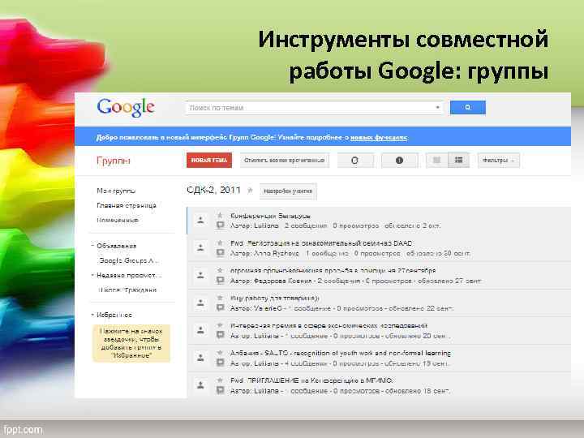Screen dimensions: 584x438
Task: Open the 'Fwd: Регистрация ... DAAD' topic
Action: 321,243
